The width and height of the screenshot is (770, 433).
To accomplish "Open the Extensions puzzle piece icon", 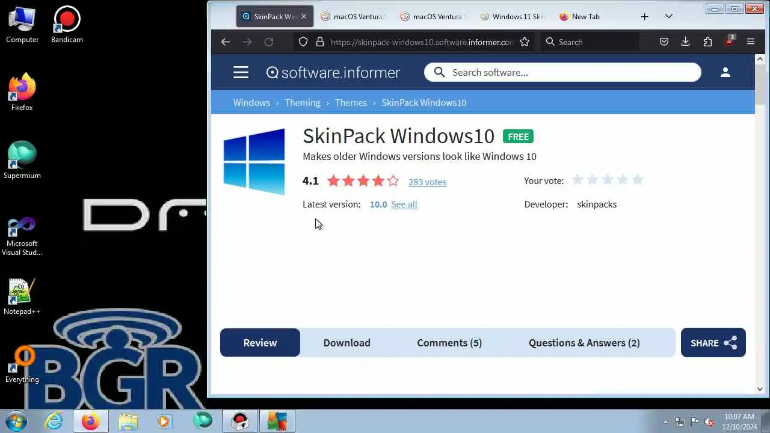I will coord(707,41).
